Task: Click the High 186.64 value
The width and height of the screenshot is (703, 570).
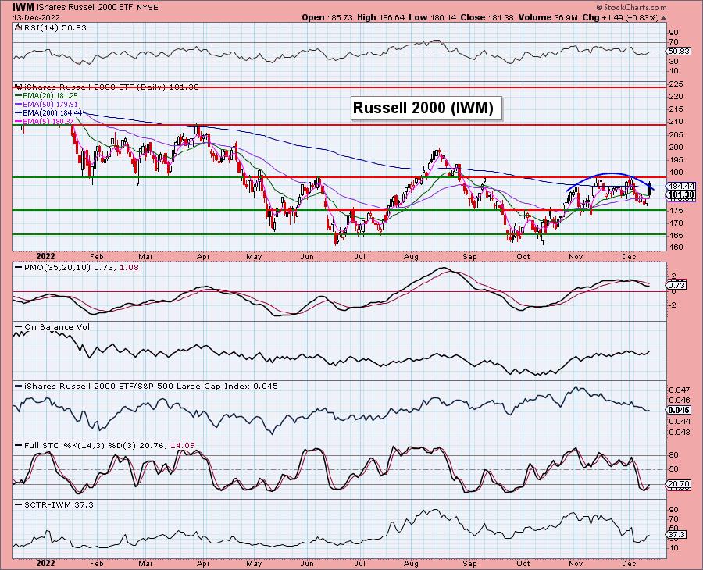Action: 380,17
